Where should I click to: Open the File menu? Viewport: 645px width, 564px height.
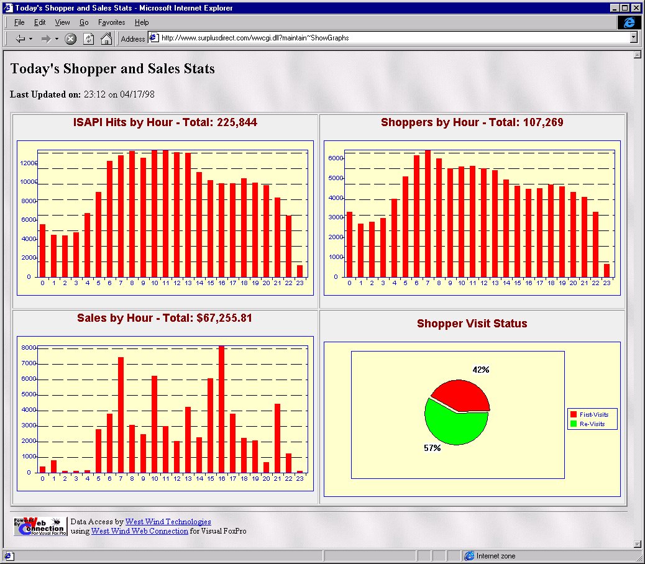(x=19, y=22)
